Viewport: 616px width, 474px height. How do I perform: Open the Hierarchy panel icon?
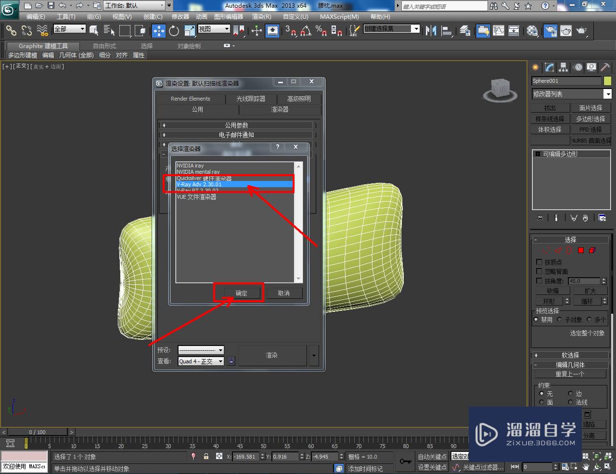[x=564, y=67]
